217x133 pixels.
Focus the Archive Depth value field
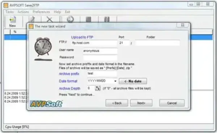pos(91,88)
